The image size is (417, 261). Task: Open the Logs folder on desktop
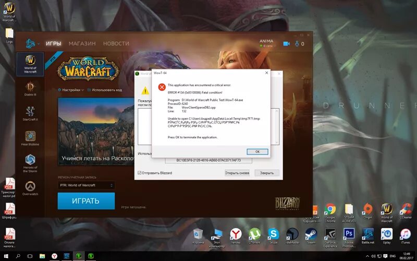(9, 35)
